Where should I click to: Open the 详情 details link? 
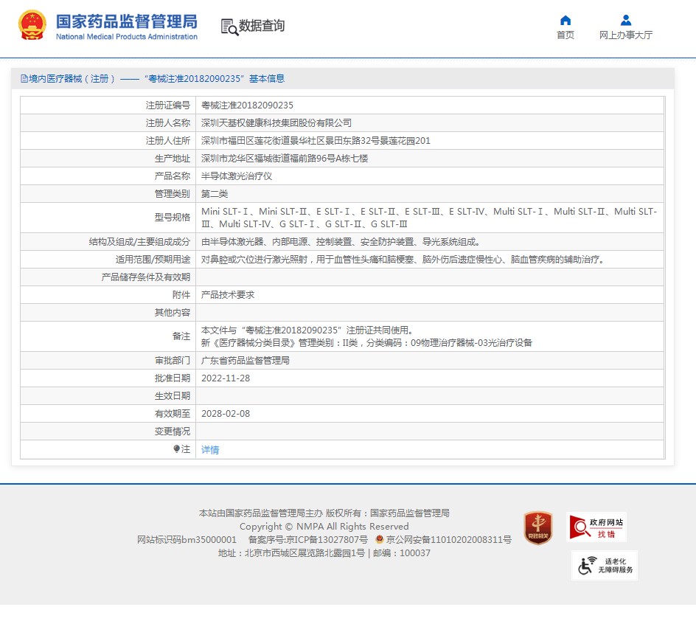click(x=210, y=450)
